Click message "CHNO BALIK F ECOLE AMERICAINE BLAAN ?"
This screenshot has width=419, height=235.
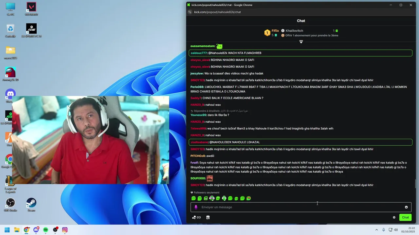pyautogui.click(x=233, y=98)
